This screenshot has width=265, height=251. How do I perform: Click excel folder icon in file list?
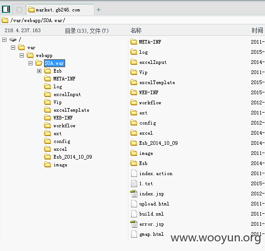134,133
